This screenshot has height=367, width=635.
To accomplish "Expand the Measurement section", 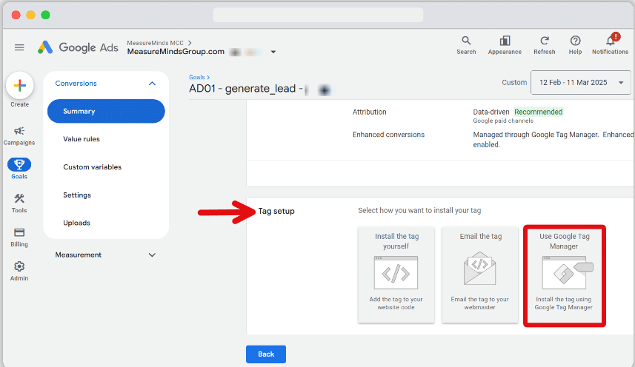I will [x=152, y=255].
